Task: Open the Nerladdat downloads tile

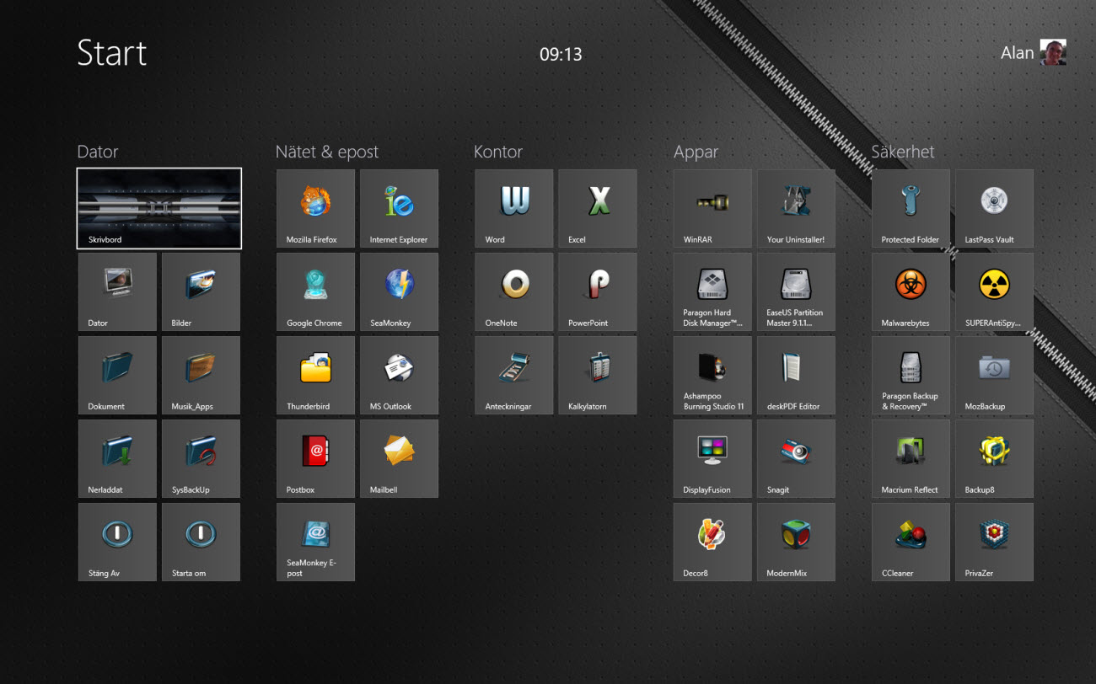Action: (x=117, y=458)
